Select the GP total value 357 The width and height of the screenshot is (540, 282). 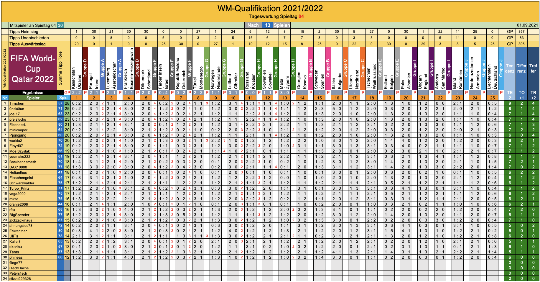click(522, 32)
